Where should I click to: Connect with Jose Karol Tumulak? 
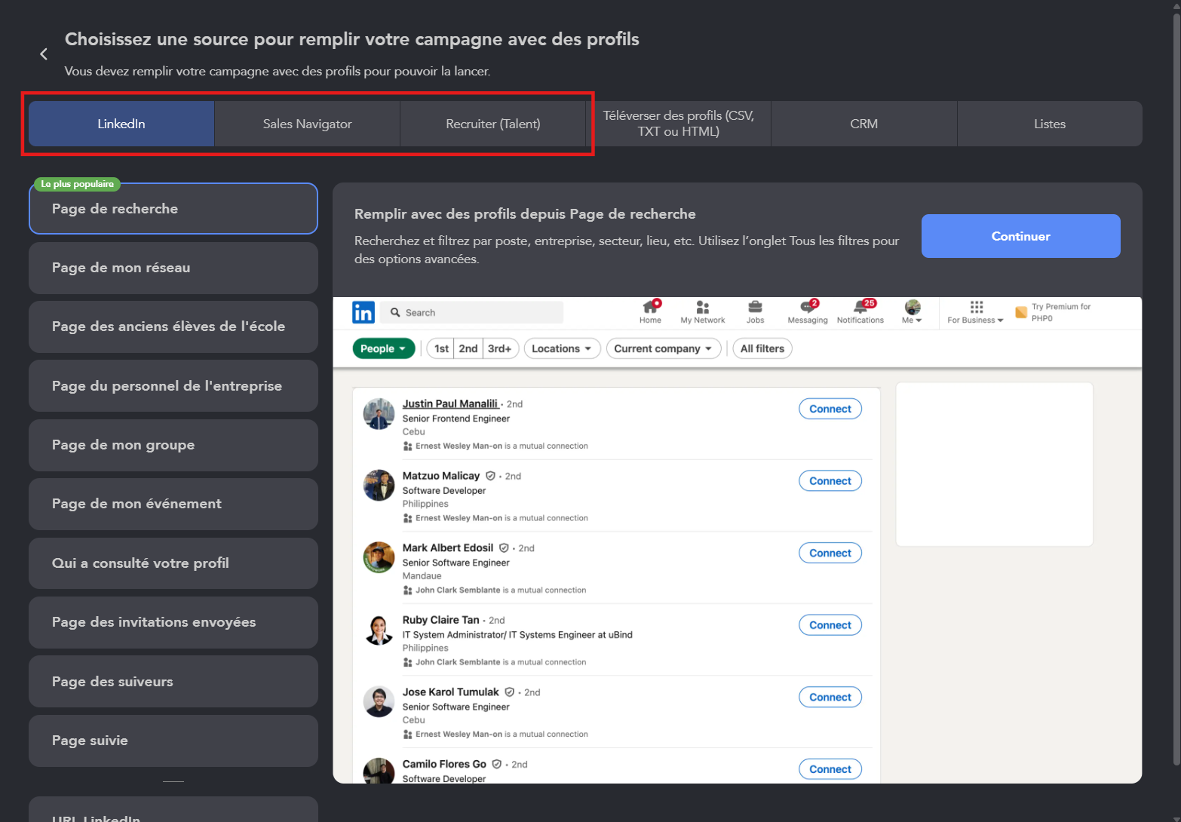click(830, 698)
